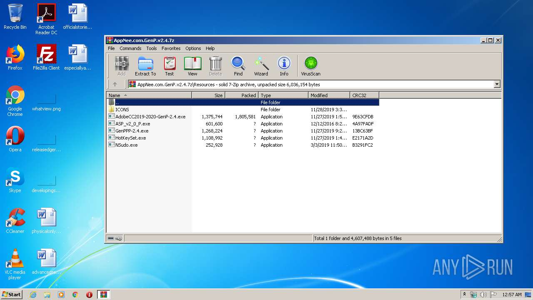The width and height of the screenshot is (533, 300).
Task: Click the Add toolbar icon
Action: coord(121,66)
